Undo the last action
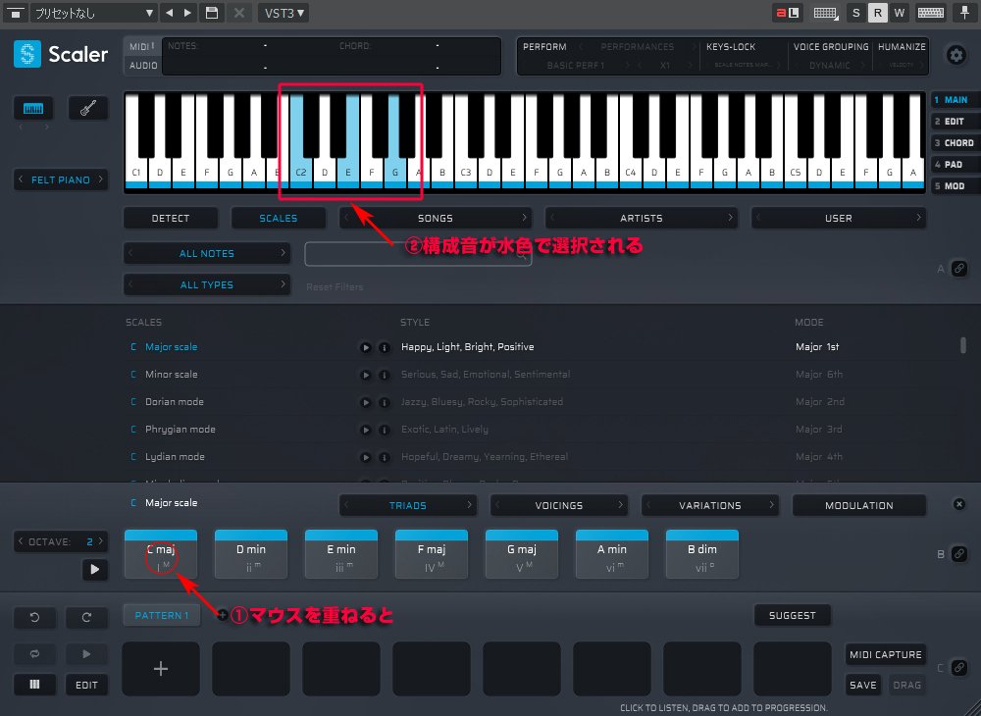The height and width of the screenshot is (716, 981). click(x=34, y=617)
